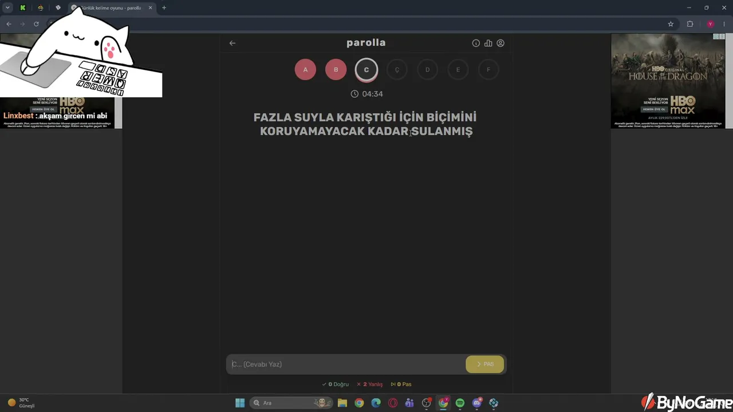Select letter circle Ç
733x412 pixels.
pos(397,70)
